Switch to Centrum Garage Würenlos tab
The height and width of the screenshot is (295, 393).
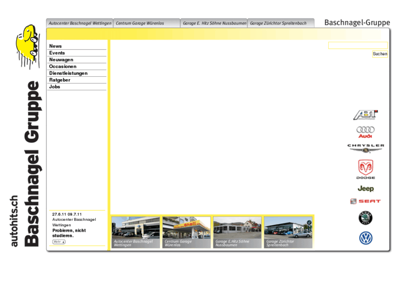(146, 23)
